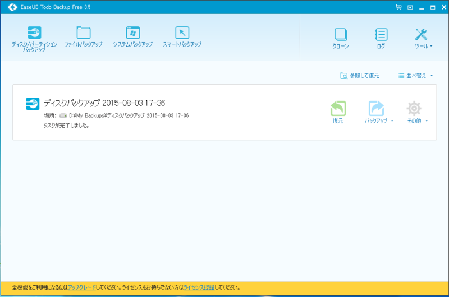Click the disk backup task icon
This screenshot has width=449, height=297.
pos(33,104)
